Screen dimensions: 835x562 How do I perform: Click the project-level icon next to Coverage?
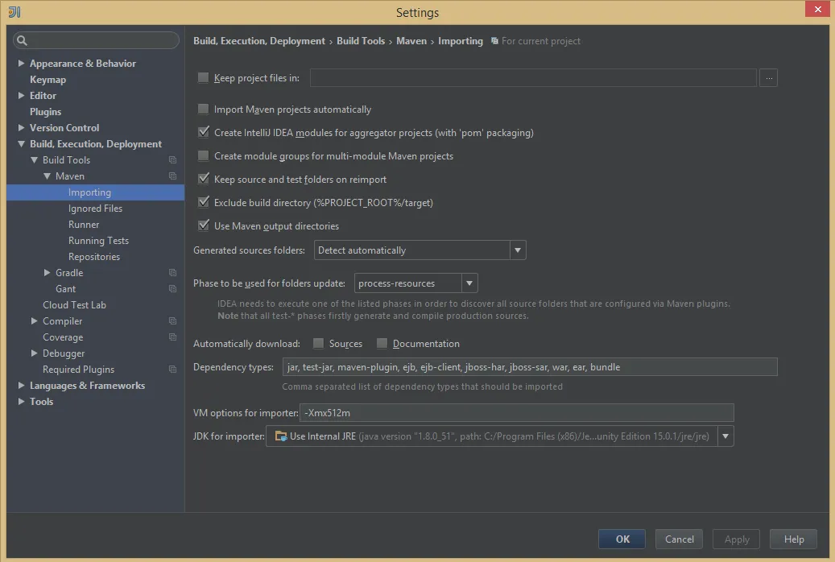pyautogui.click(x=172, y=337)
